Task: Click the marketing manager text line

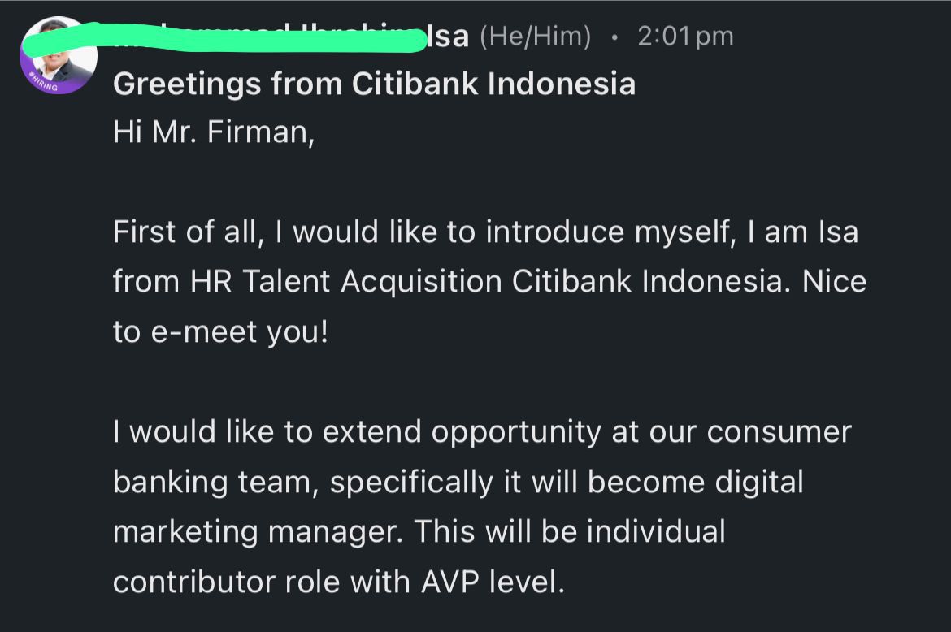Action: (419, 532)
